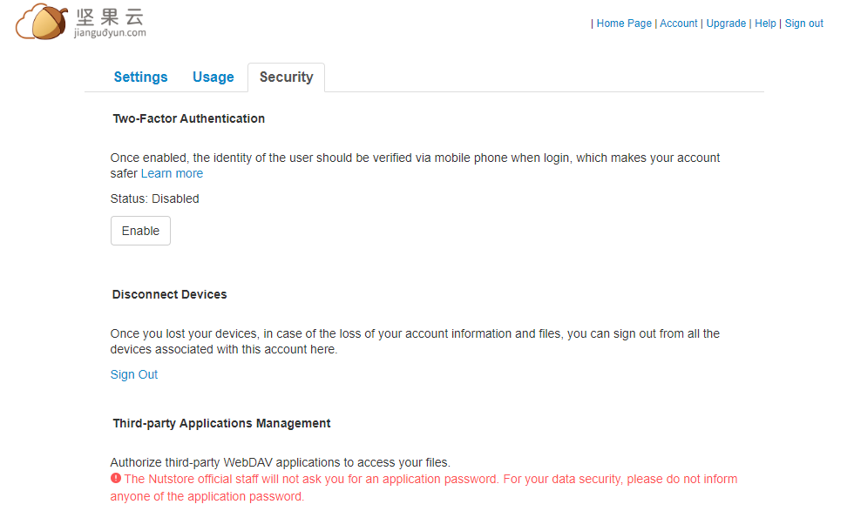Select the Security tab
The width and height of the screenshot is (847, 511).
(287, 77)
